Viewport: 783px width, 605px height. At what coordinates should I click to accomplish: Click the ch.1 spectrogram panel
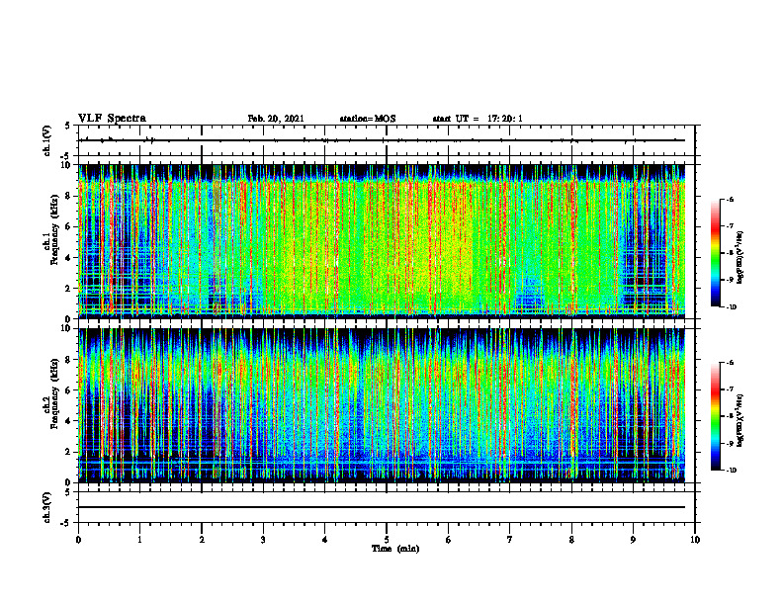[x=382, y=241]
